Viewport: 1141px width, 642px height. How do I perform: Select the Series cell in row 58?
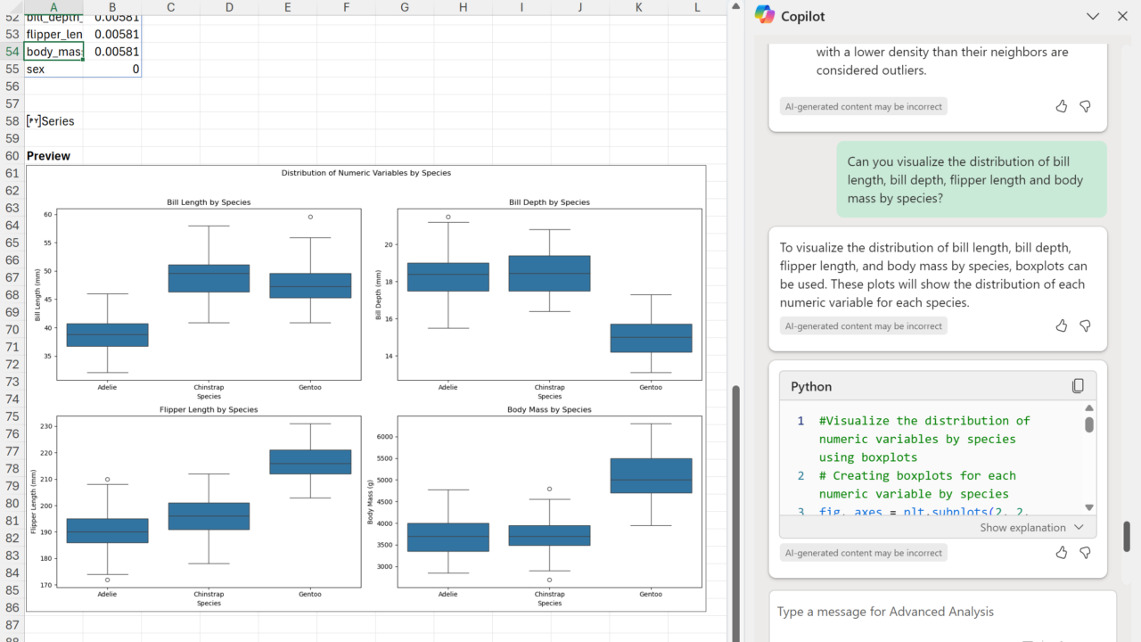tap(53, 121)
